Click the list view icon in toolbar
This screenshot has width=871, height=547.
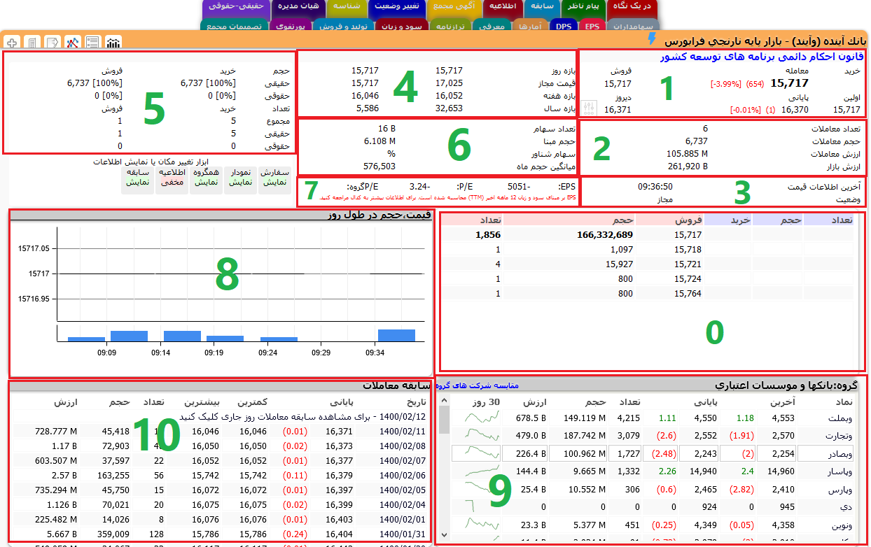click(x=92, y=43)
